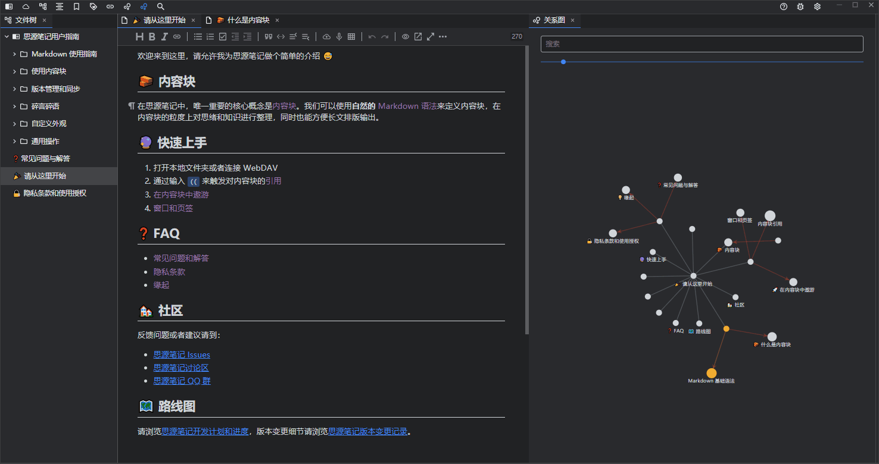Insert link with the editor toolbar link icon

point(177,37)
